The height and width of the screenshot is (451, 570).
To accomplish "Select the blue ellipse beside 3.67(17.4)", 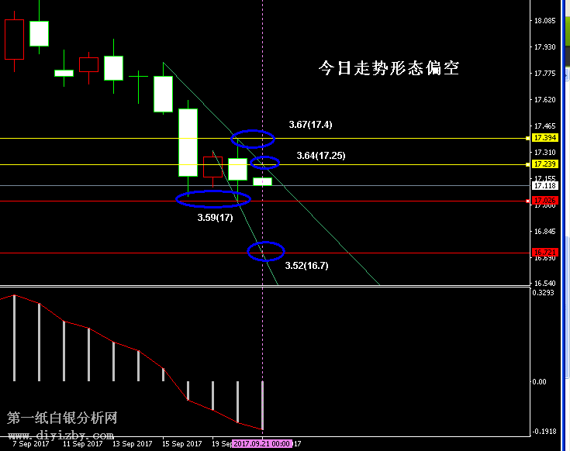I will [253, 139].
